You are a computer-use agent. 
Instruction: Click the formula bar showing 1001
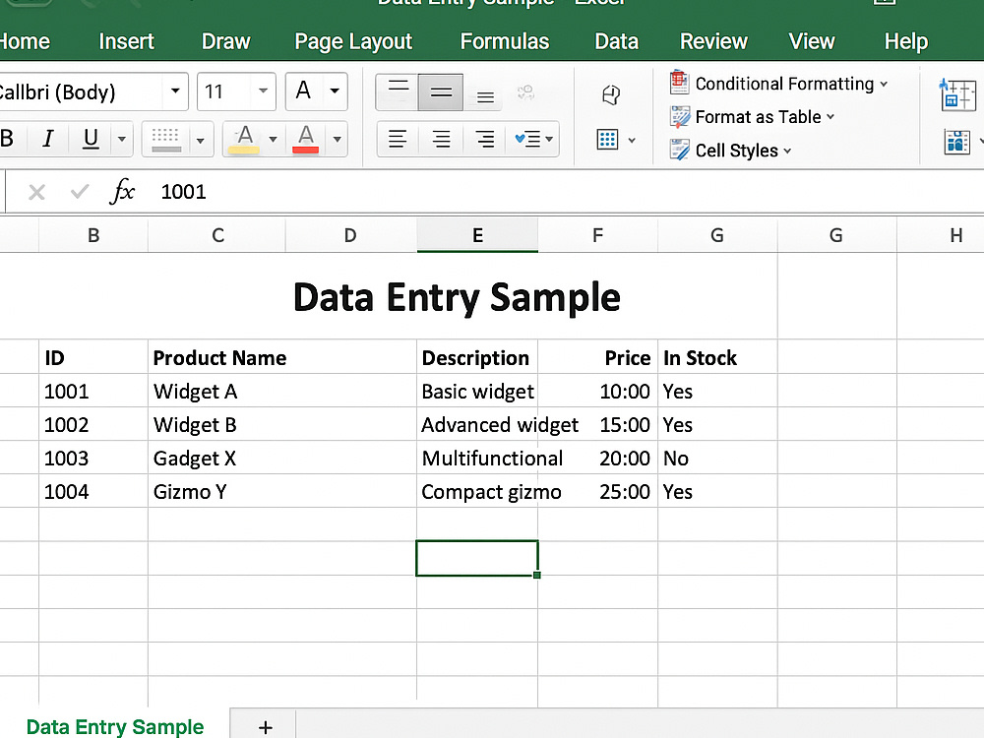coord(565,192)
